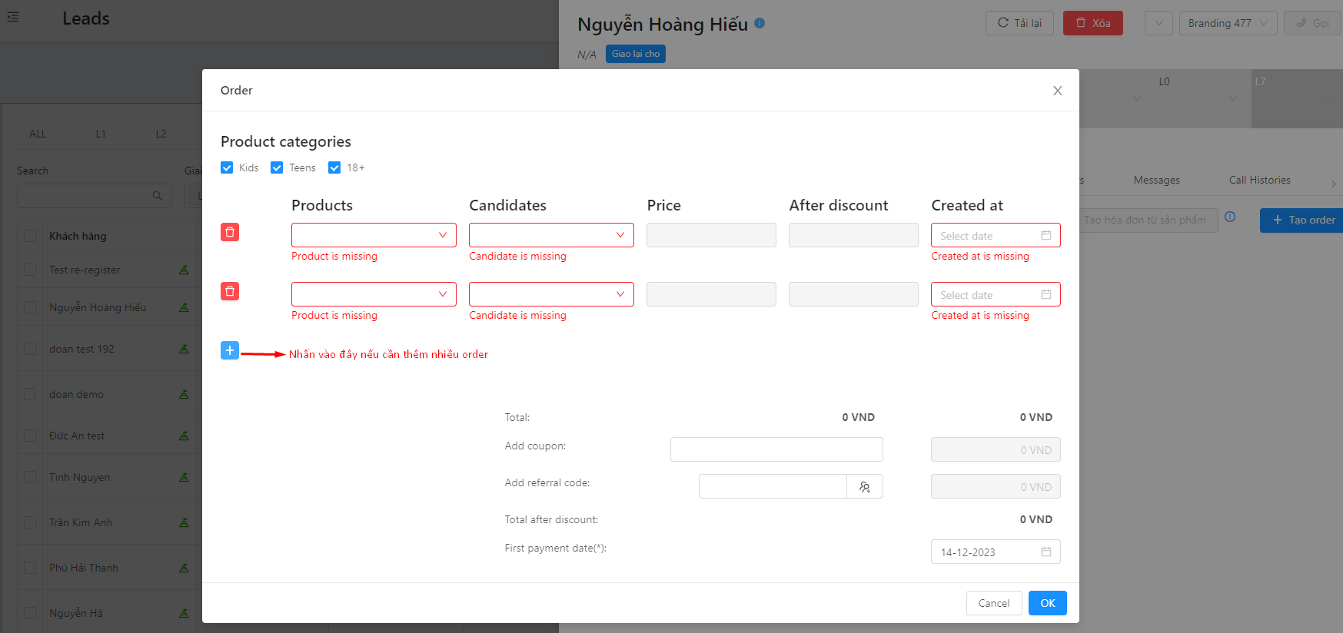
Task: Uncheck the Kids product category
Action: (x=227, y=167)
